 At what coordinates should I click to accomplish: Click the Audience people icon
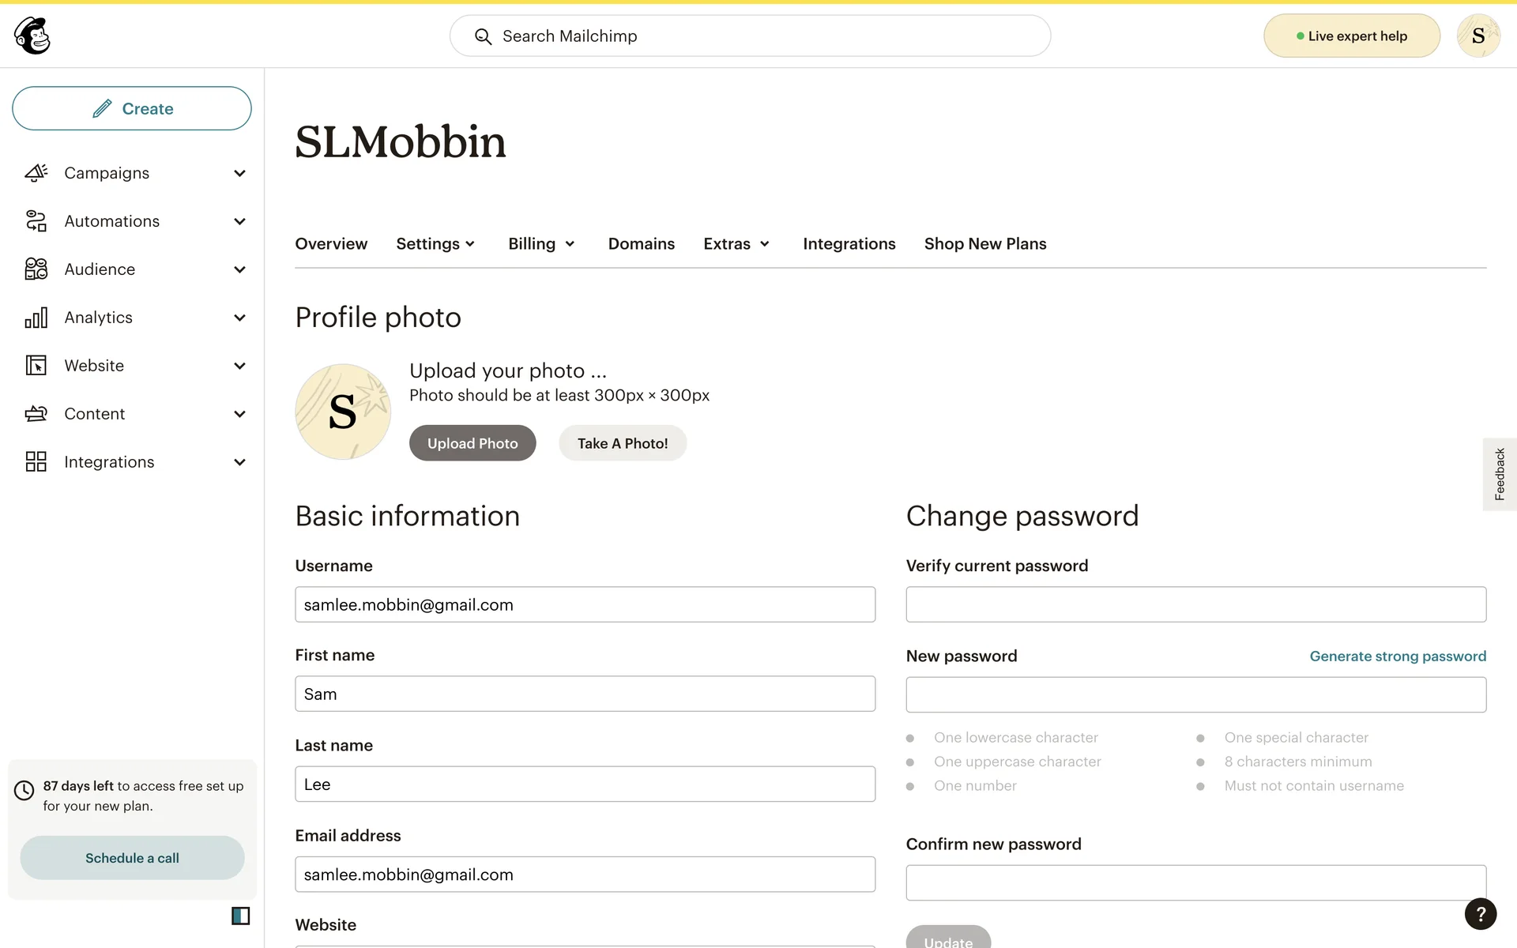coord(36,269)
